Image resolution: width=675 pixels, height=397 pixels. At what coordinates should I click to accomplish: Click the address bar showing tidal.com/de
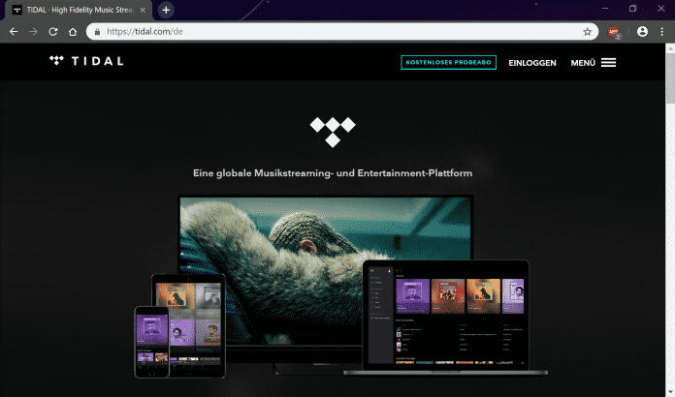(339, 31)
